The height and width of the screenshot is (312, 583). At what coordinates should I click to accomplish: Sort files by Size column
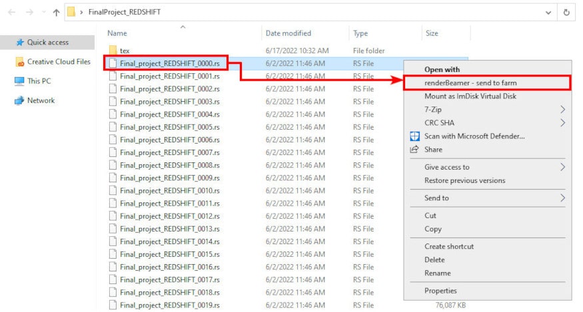coord(432,33)
